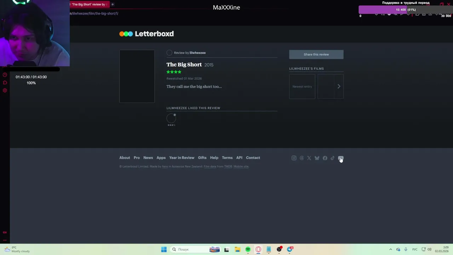453x255 pixels.
Task: Open the lilwheezee profile link
Action: (197, 53)
